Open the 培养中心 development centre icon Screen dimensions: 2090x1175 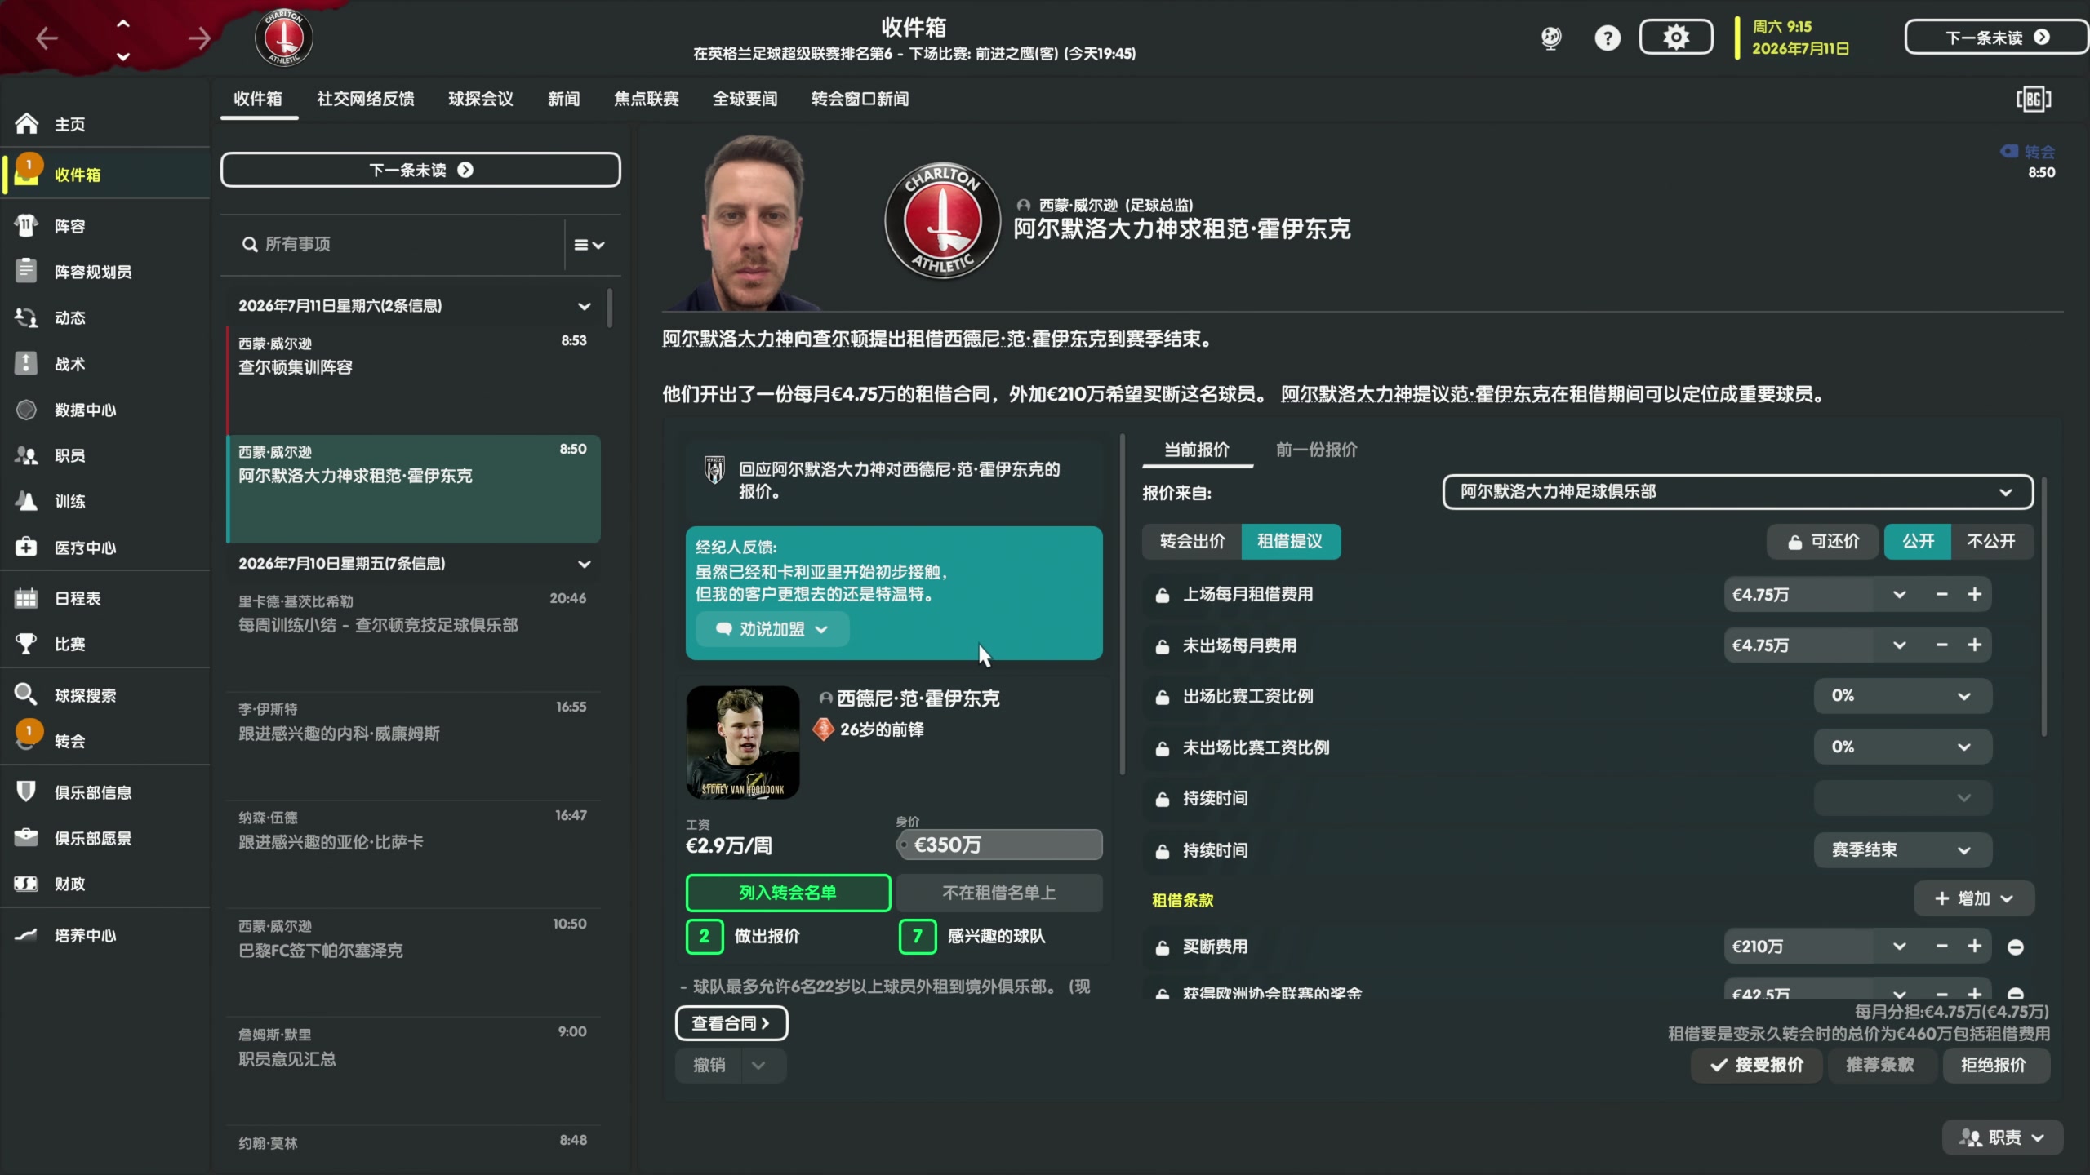click(x=26, y=935)
